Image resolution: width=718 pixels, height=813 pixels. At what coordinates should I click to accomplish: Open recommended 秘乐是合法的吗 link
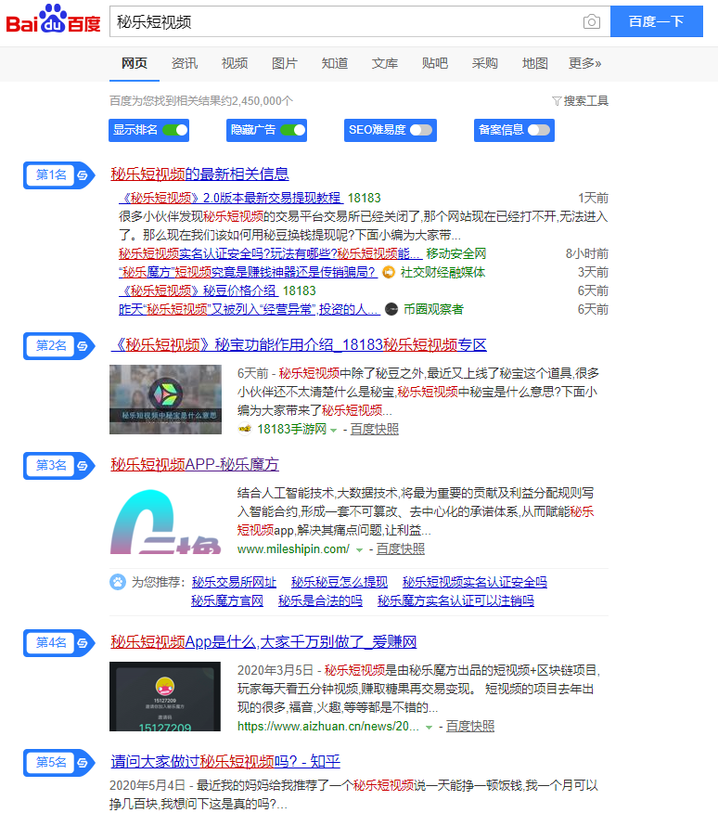[320, 601]
